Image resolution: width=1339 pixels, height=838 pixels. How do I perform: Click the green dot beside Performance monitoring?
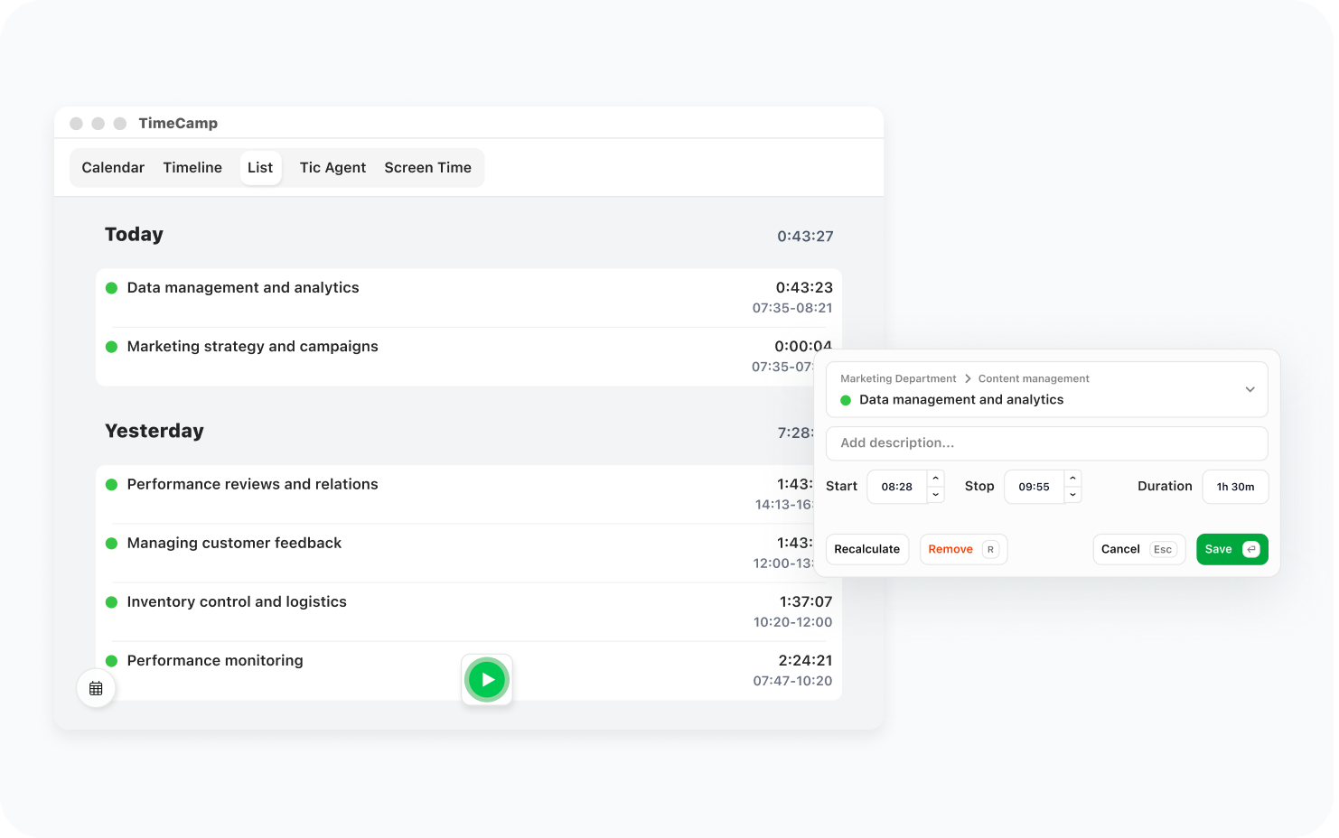point(112,661)
